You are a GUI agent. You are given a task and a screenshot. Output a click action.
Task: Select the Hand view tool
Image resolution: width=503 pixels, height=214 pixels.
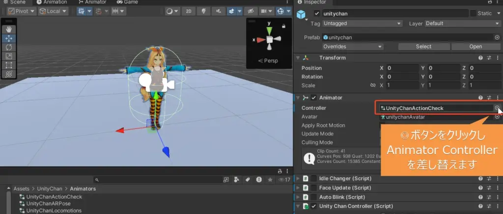pos(9,29)
